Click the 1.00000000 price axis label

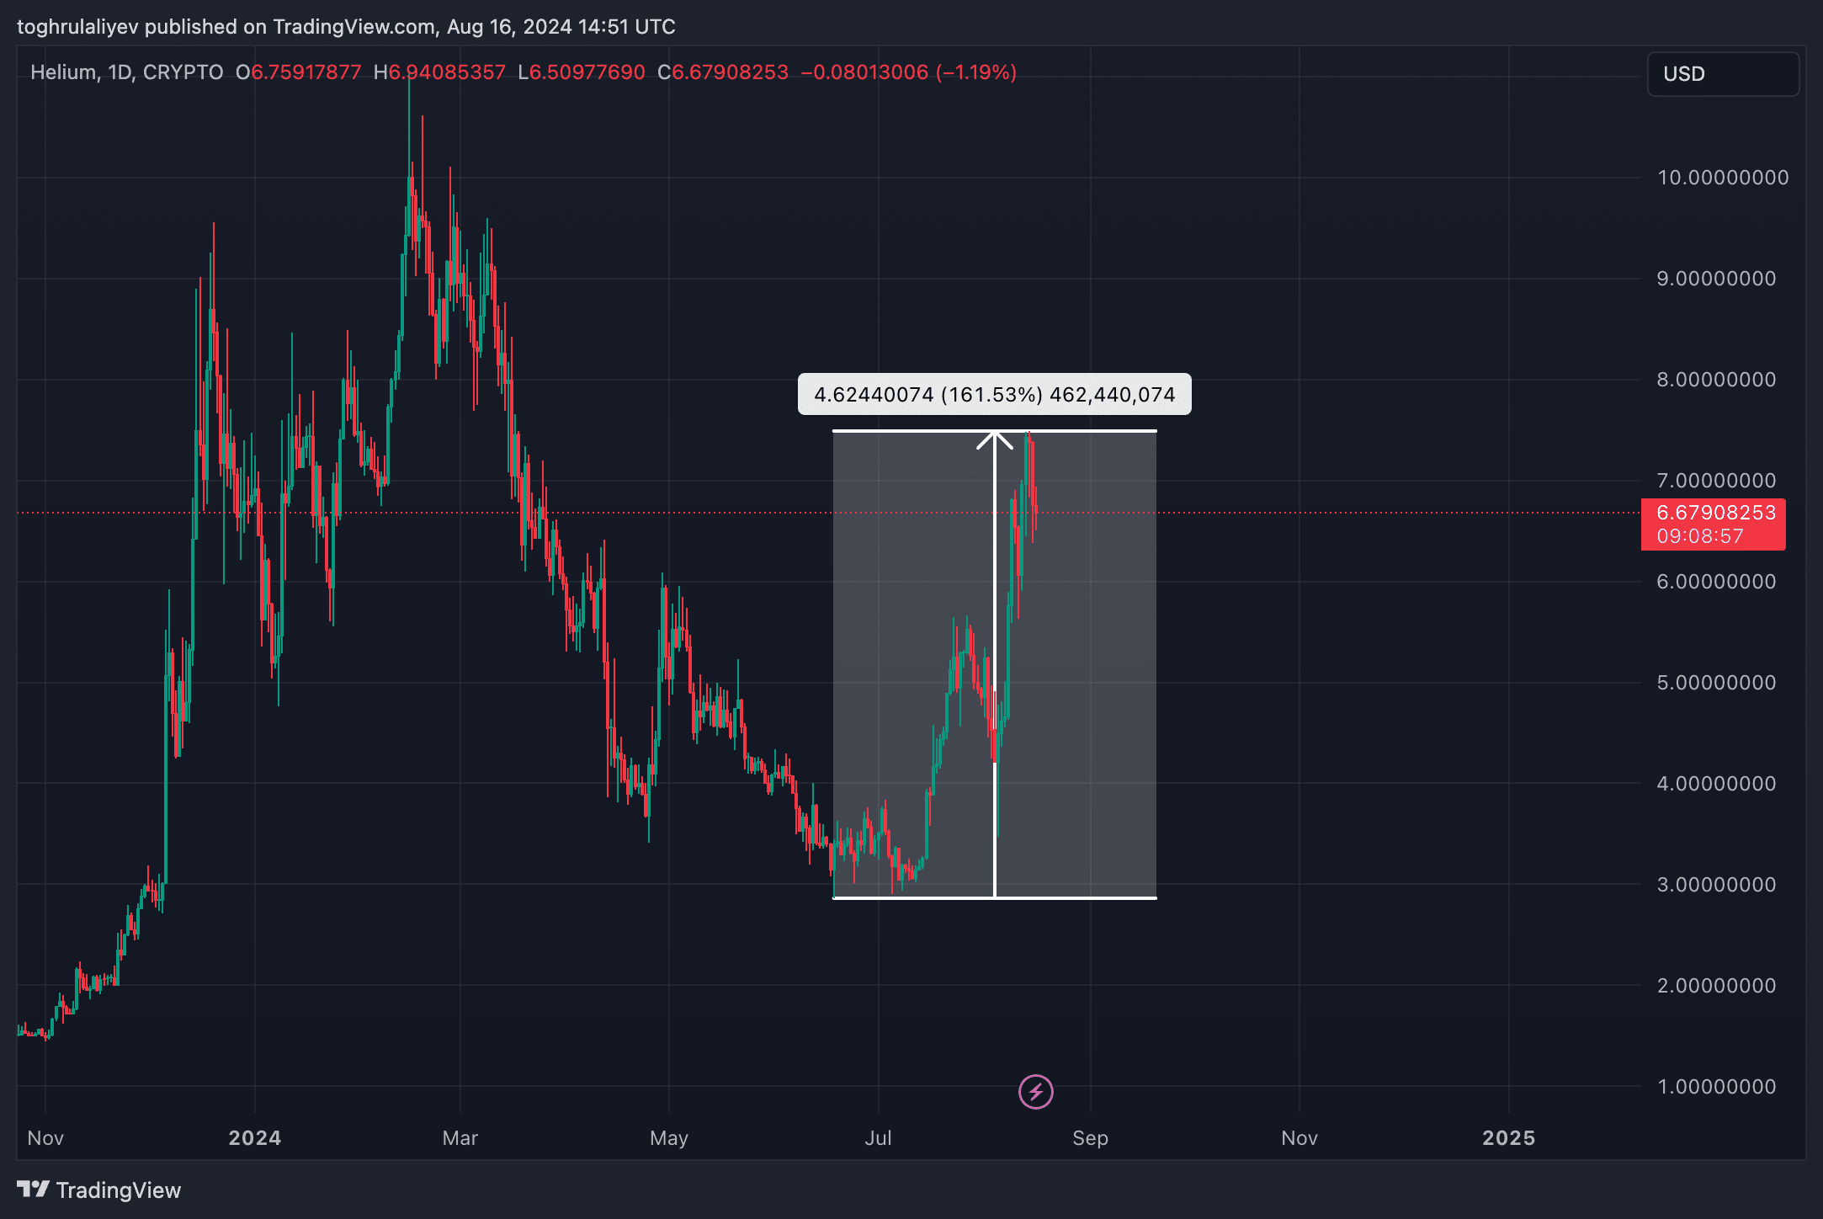[1716, 1087]
